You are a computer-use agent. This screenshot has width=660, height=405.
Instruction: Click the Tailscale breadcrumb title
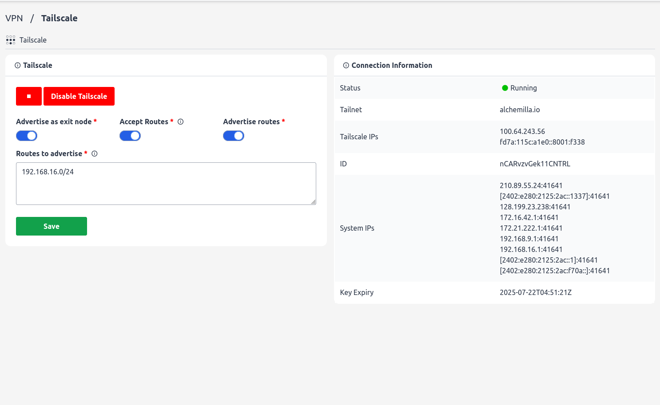pyautogui.click(x=60, y=18)
